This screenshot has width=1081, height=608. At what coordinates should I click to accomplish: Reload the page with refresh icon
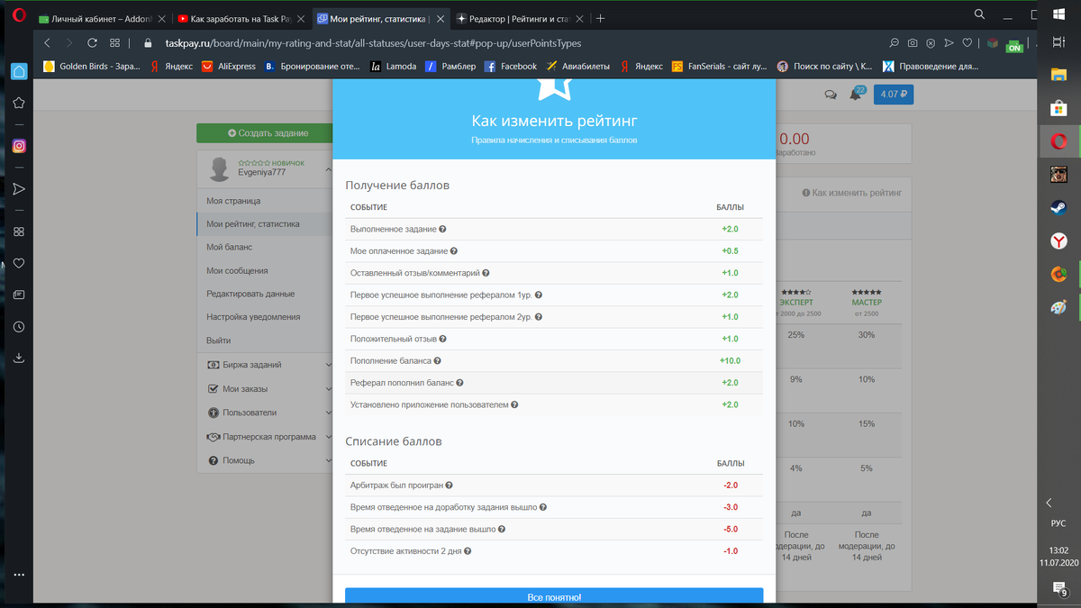(x=92, y=42)
